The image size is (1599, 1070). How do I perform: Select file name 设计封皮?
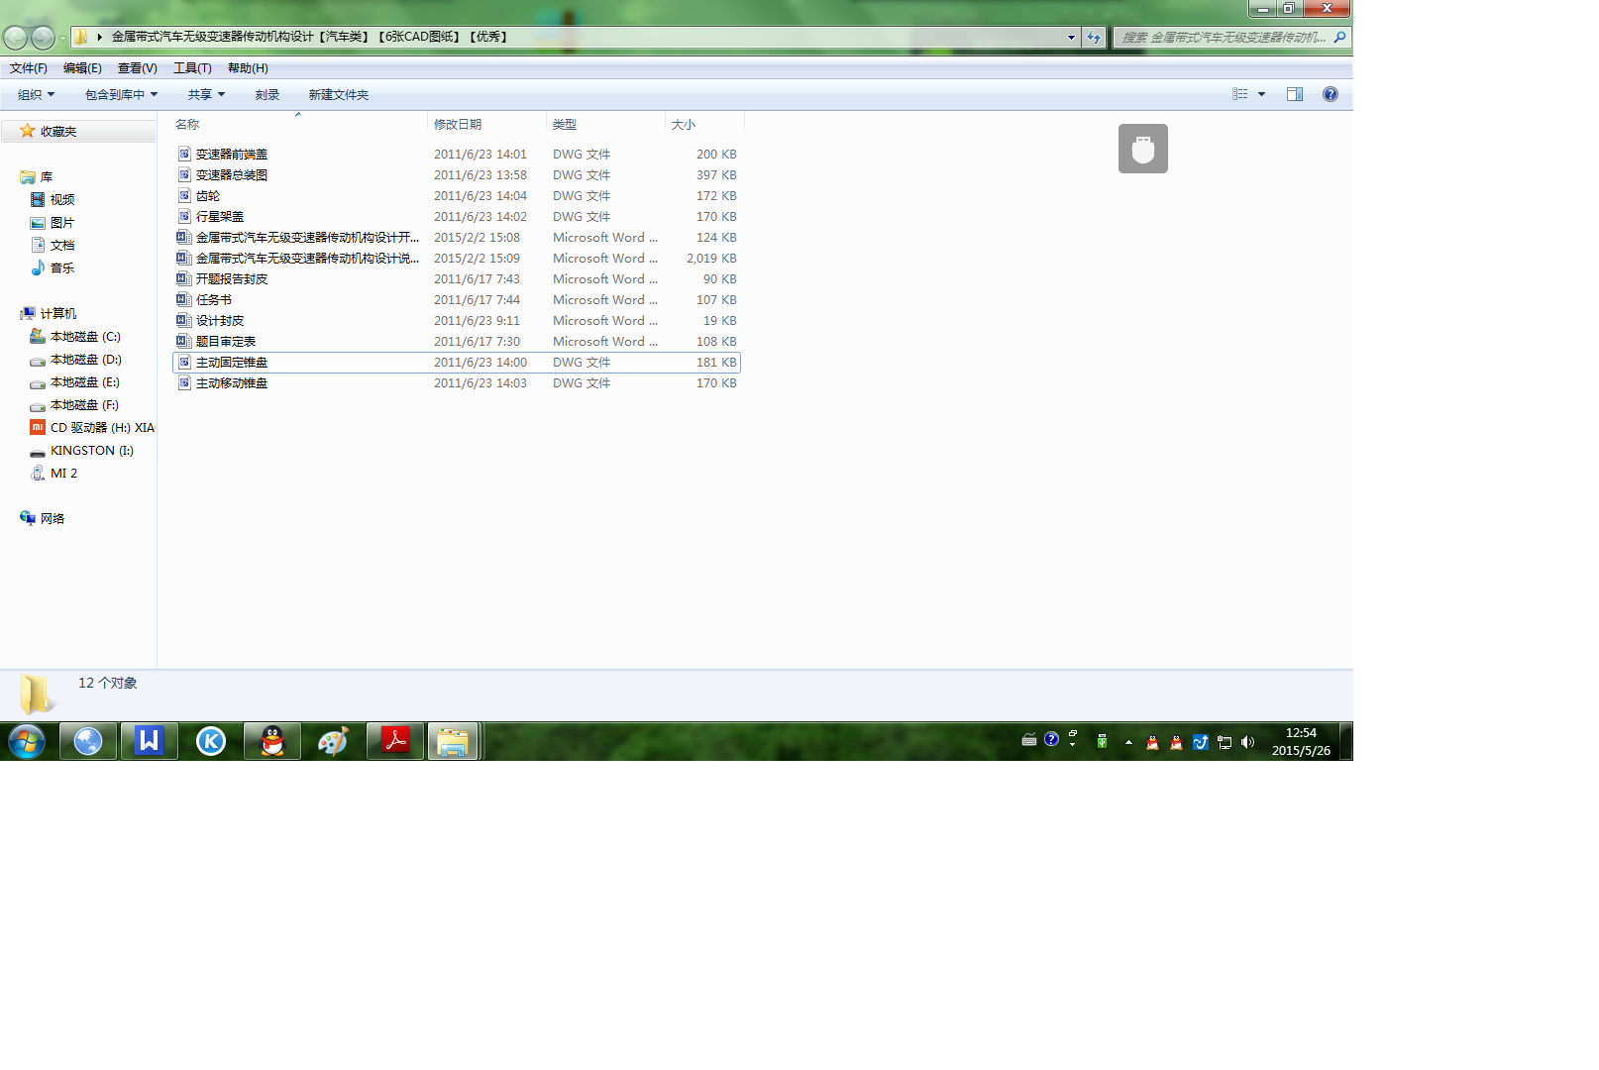point(220,320)
